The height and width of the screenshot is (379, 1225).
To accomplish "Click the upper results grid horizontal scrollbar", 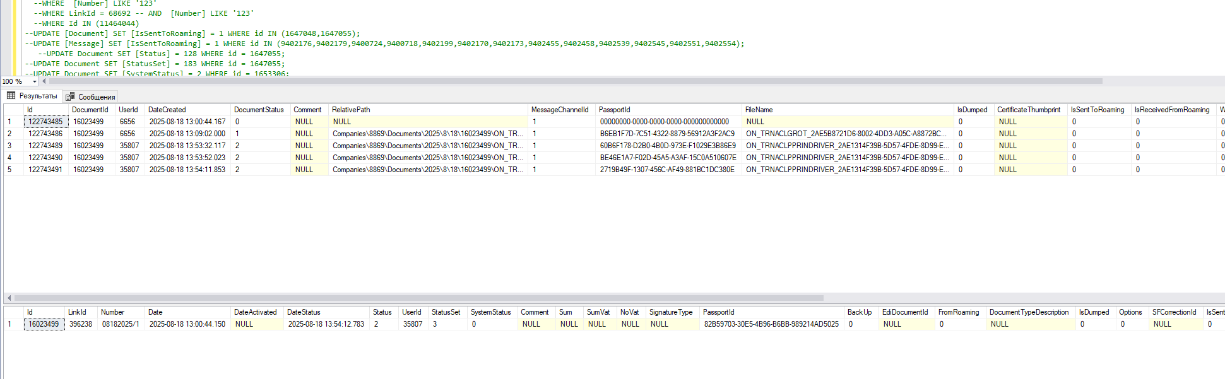I will 419,298.
